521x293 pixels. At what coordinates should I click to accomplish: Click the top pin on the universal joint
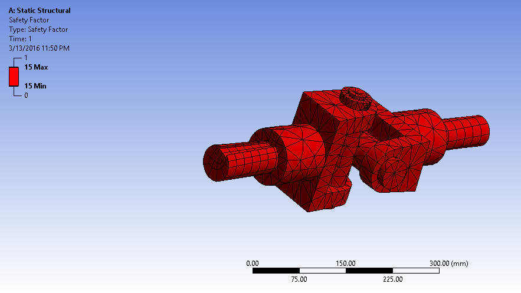pos(356,98)
